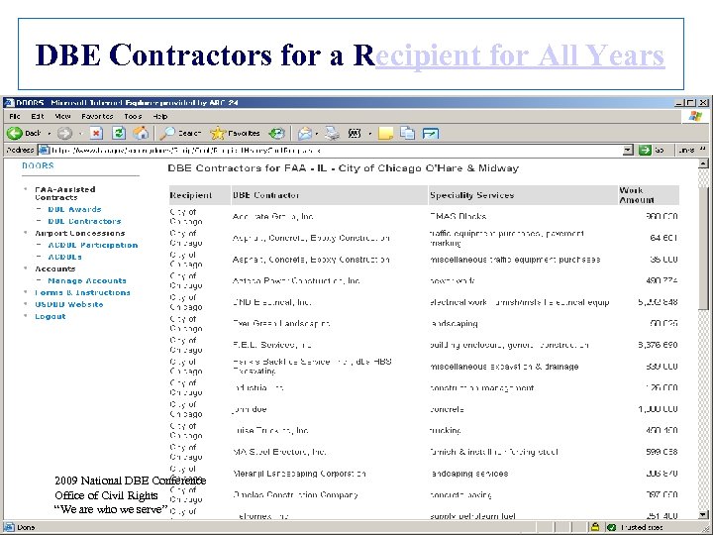Open the View menu
Viewport: 713px width, 535px height.
coord(62,117)
